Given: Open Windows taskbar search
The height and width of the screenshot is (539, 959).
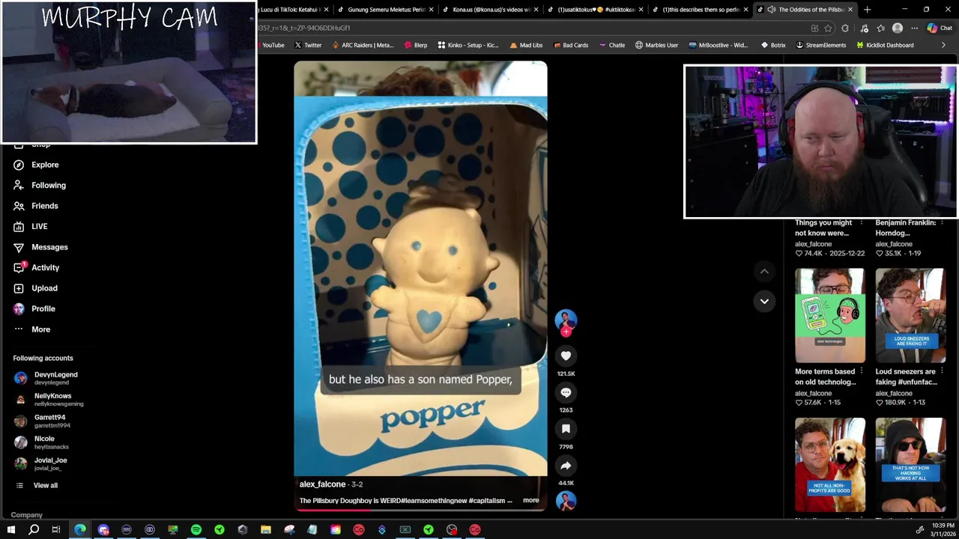Looking at the screenshot, I should [34, 530].
